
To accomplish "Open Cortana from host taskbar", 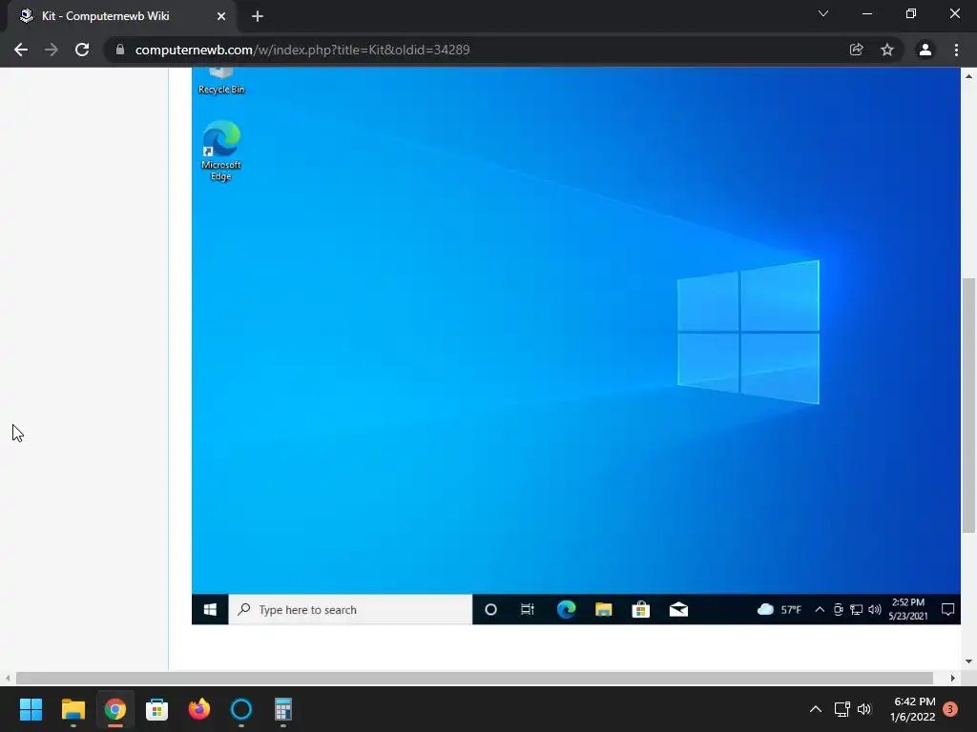I will [241, 709].
